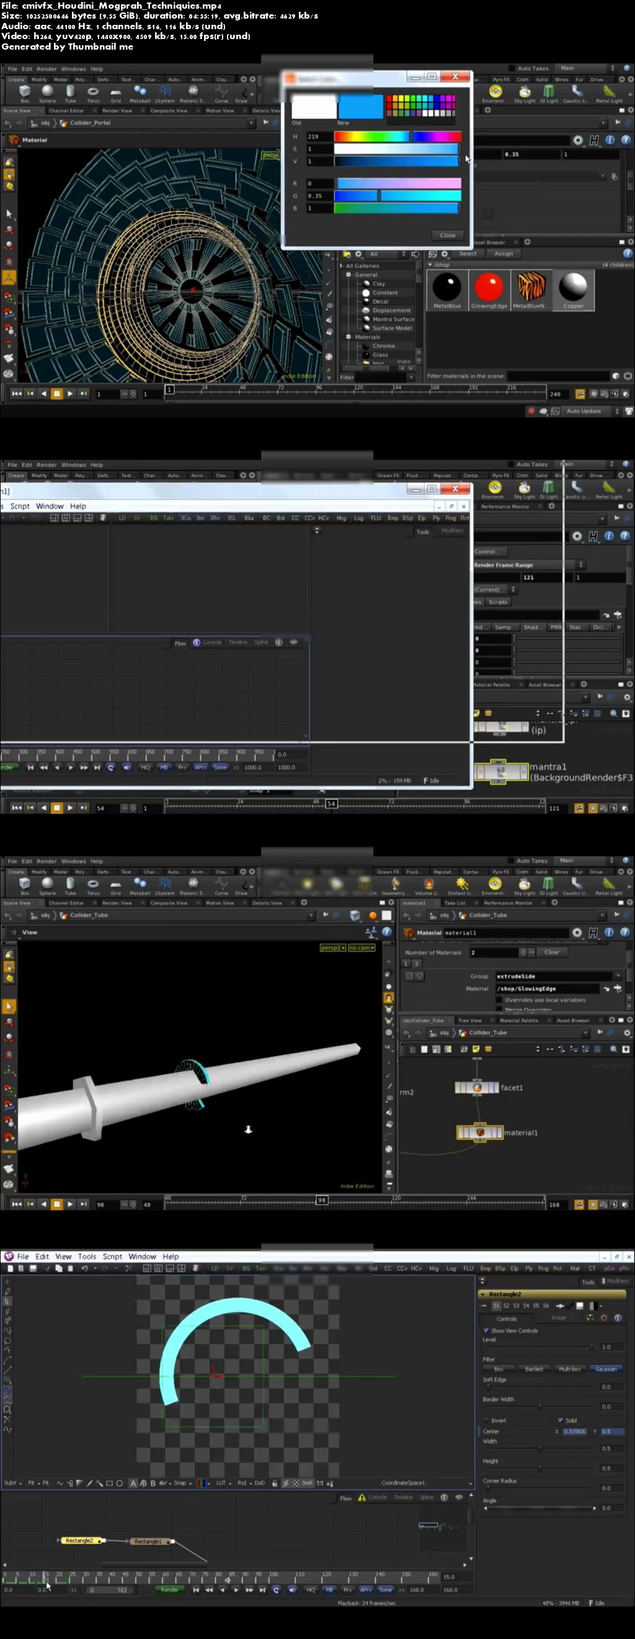
Task: Open the Scripts tab under Render Frame Range
Action: tap(497, 602)
